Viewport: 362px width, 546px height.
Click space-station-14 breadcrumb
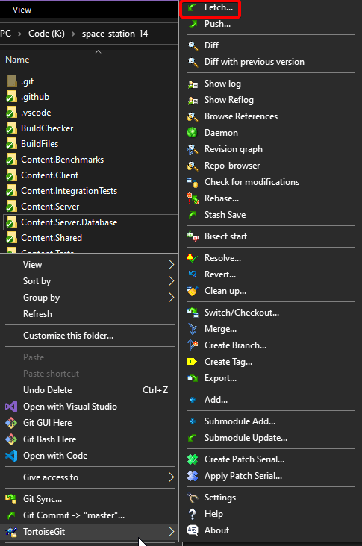(115, 34)
